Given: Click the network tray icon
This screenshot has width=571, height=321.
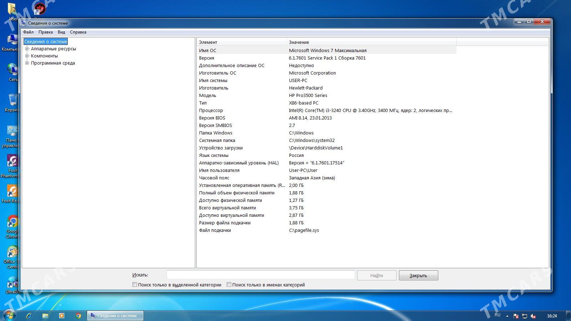Looking at the screenshot, I should click(x=525, y=316).
